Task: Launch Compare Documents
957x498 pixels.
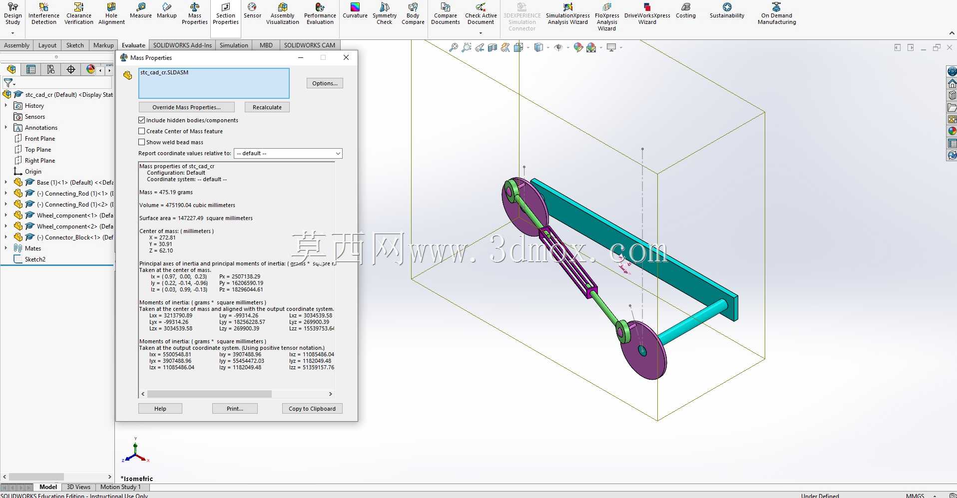Action: [x=446, y=13]
